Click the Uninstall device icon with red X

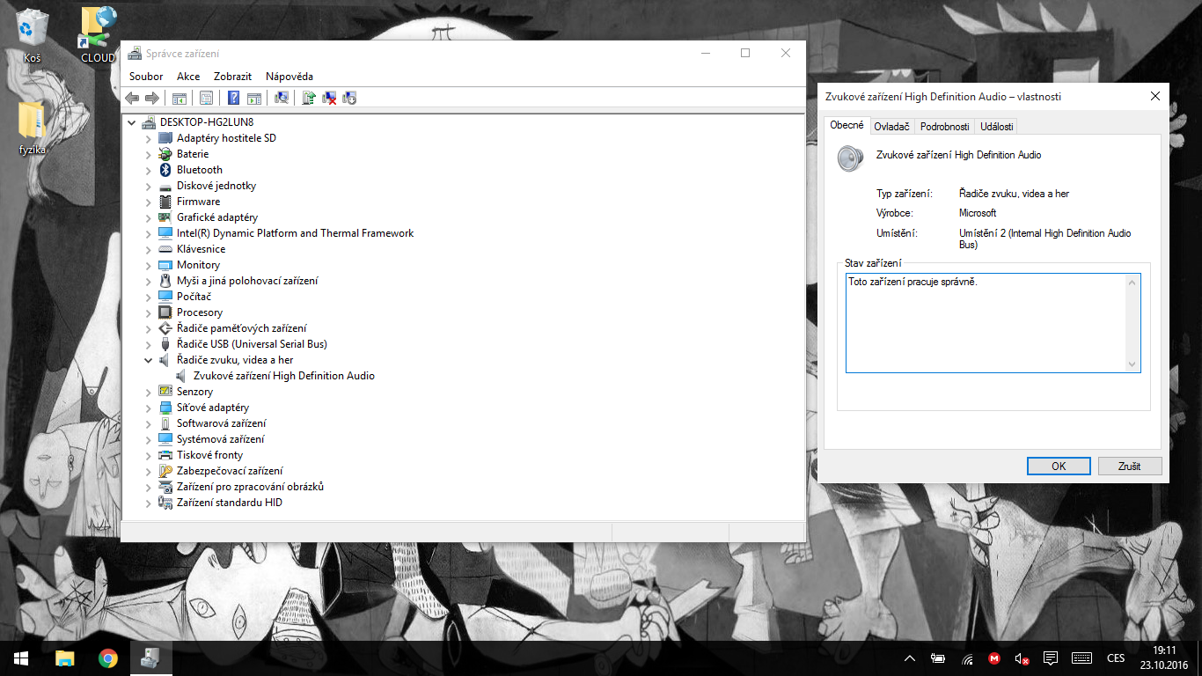[x=329, y=98]
